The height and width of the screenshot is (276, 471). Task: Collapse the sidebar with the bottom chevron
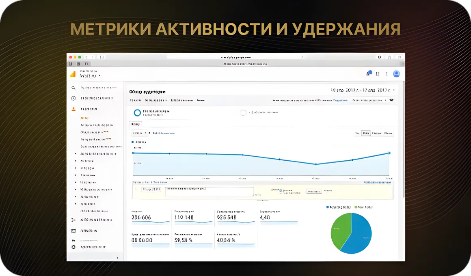(x=117, y=258)
